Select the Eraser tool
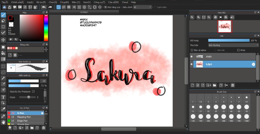260x134 pixels. tap(3, 21)
